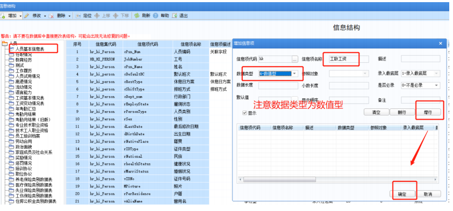Image resolution: width=453 pixels, height=211 pixels.
Task: Select 教育经历 tree node
Action: pyautogui.click(x=24, y=60)
